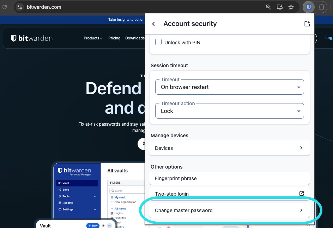Pop out the extension to a new window
The width and height of the screenshot is (333, 228).
307,24
